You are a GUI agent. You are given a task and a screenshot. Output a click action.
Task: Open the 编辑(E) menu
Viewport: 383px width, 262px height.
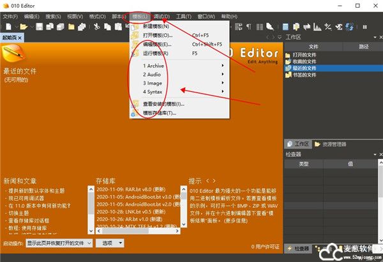32,17
